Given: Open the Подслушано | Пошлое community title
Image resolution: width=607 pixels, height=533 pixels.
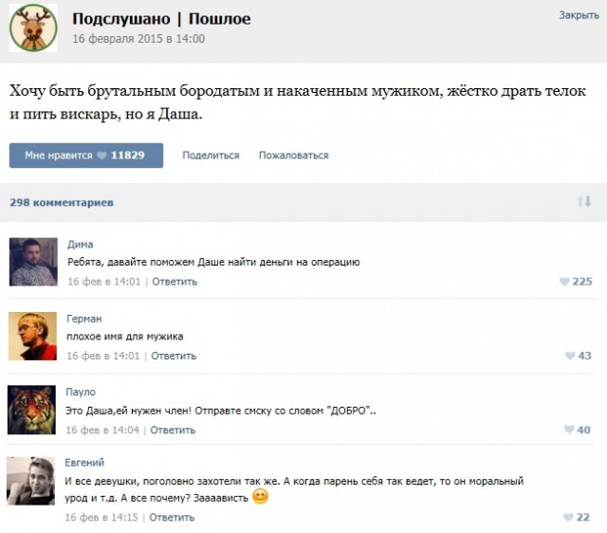Looking at the screenshot, I should pyautogui.click(x=162, y=19).
